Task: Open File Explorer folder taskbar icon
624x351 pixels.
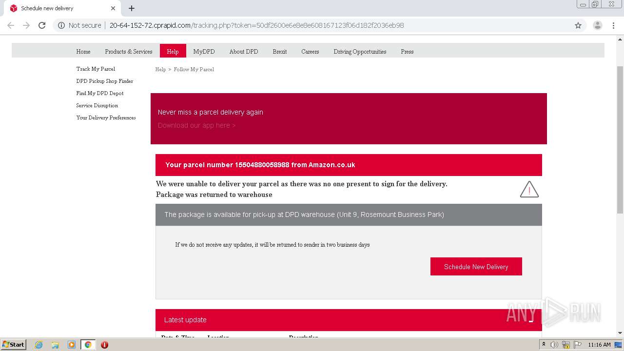Action: [55, 345]
